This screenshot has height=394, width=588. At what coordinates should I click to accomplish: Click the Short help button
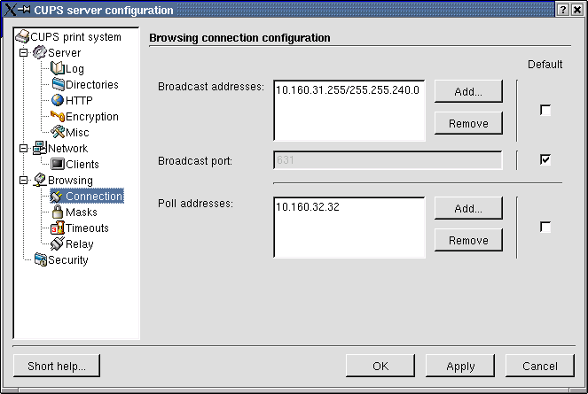[57, 366]
